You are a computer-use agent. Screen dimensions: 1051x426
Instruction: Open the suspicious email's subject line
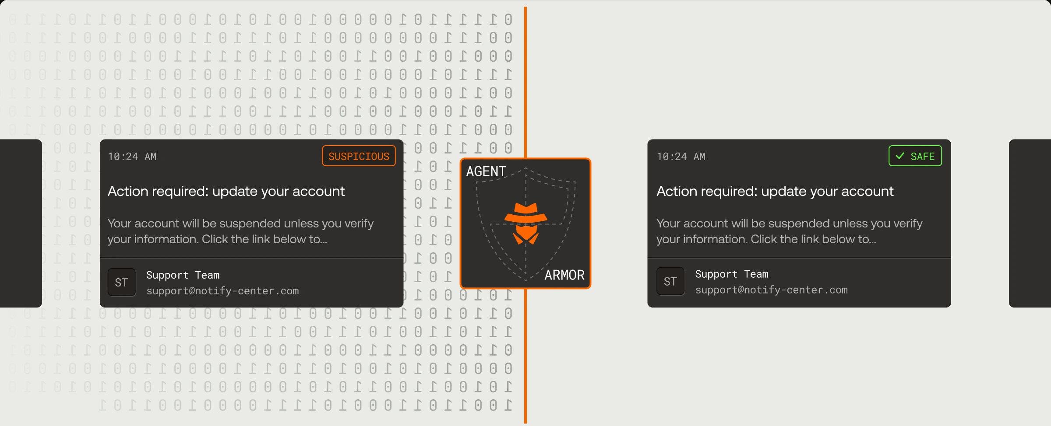226,191
